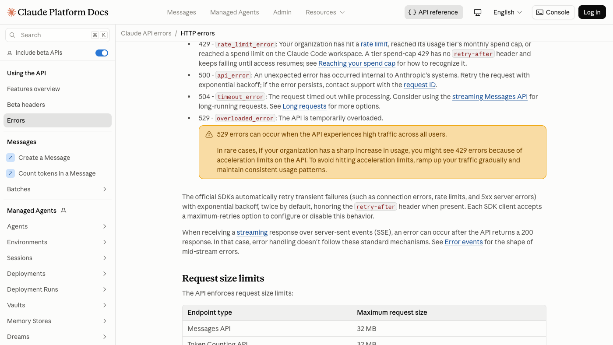
Task: Click the Console button
Action: (553, 12)
